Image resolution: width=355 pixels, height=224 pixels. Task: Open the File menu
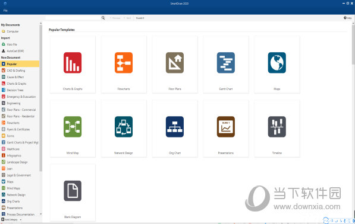point(5,11)
